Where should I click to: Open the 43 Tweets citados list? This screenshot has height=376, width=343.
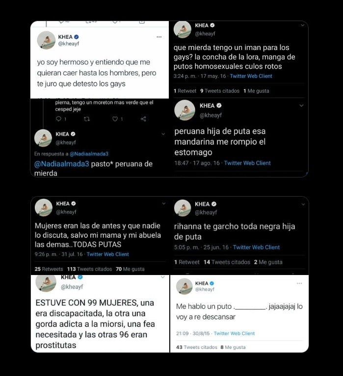pyautogui.click(x=196, y=348)
